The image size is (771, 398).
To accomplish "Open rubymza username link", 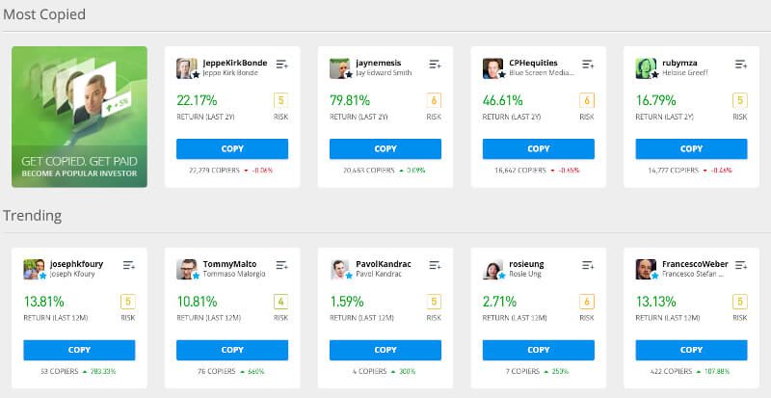I will pyautogui.click(x=679, y=63).
